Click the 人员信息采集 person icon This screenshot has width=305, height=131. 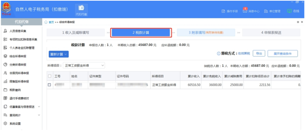click(5, 31)
